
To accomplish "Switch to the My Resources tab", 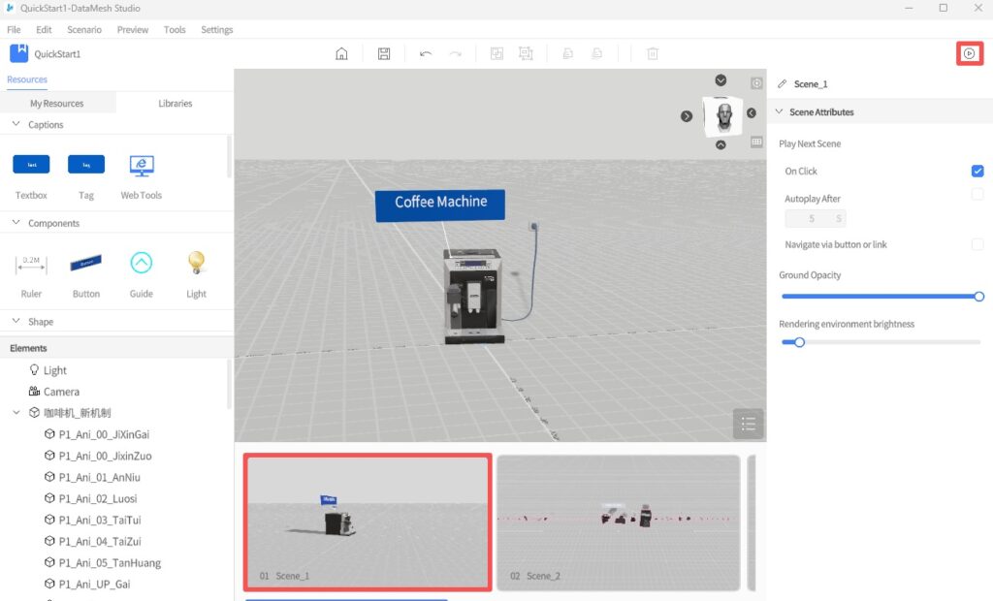I will pyautogui.click(x=57, y=103).
